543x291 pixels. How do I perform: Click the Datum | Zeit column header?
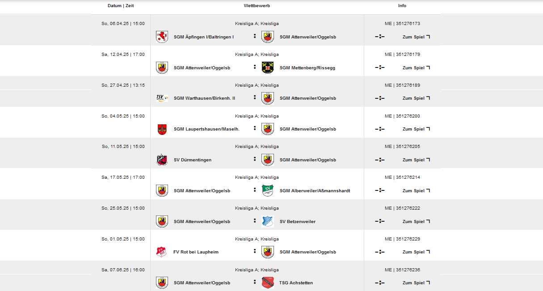121,6
